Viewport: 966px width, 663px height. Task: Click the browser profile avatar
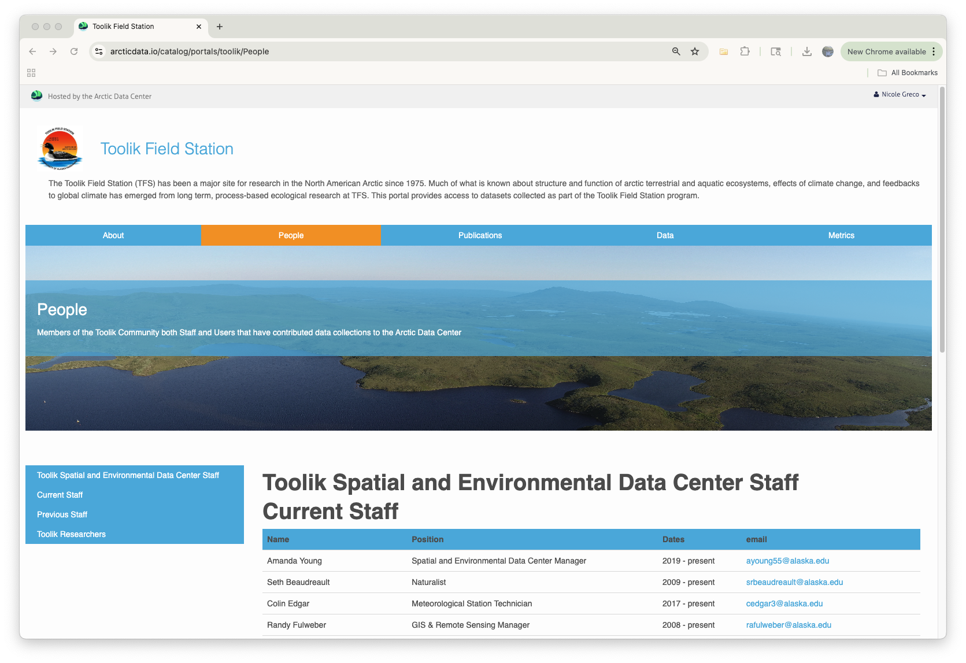click(x=827, y=51)
